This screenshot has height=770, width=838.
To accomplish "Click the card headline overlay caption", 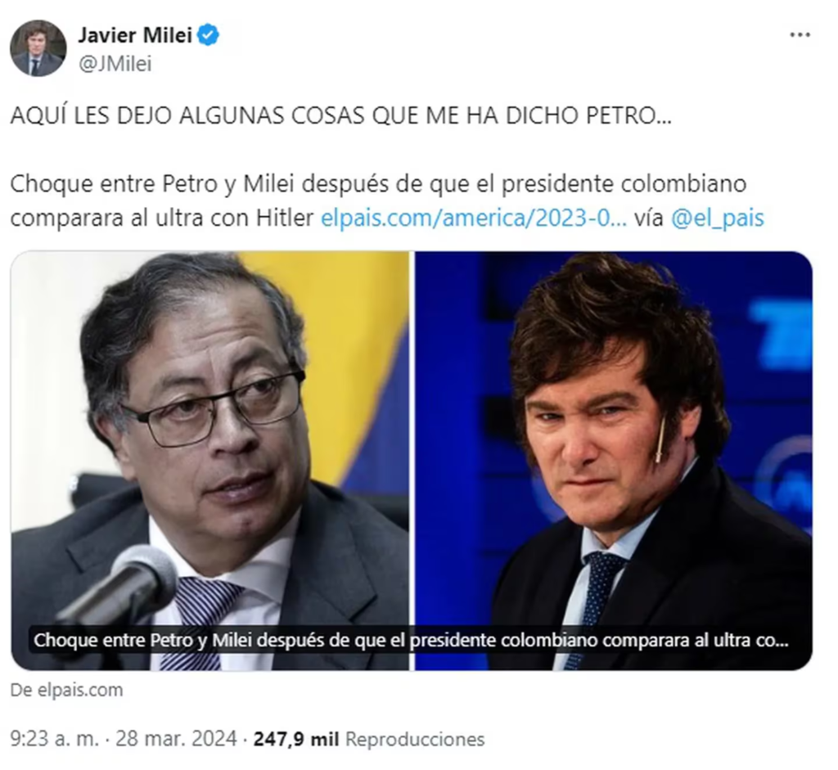I will point(411,640).
